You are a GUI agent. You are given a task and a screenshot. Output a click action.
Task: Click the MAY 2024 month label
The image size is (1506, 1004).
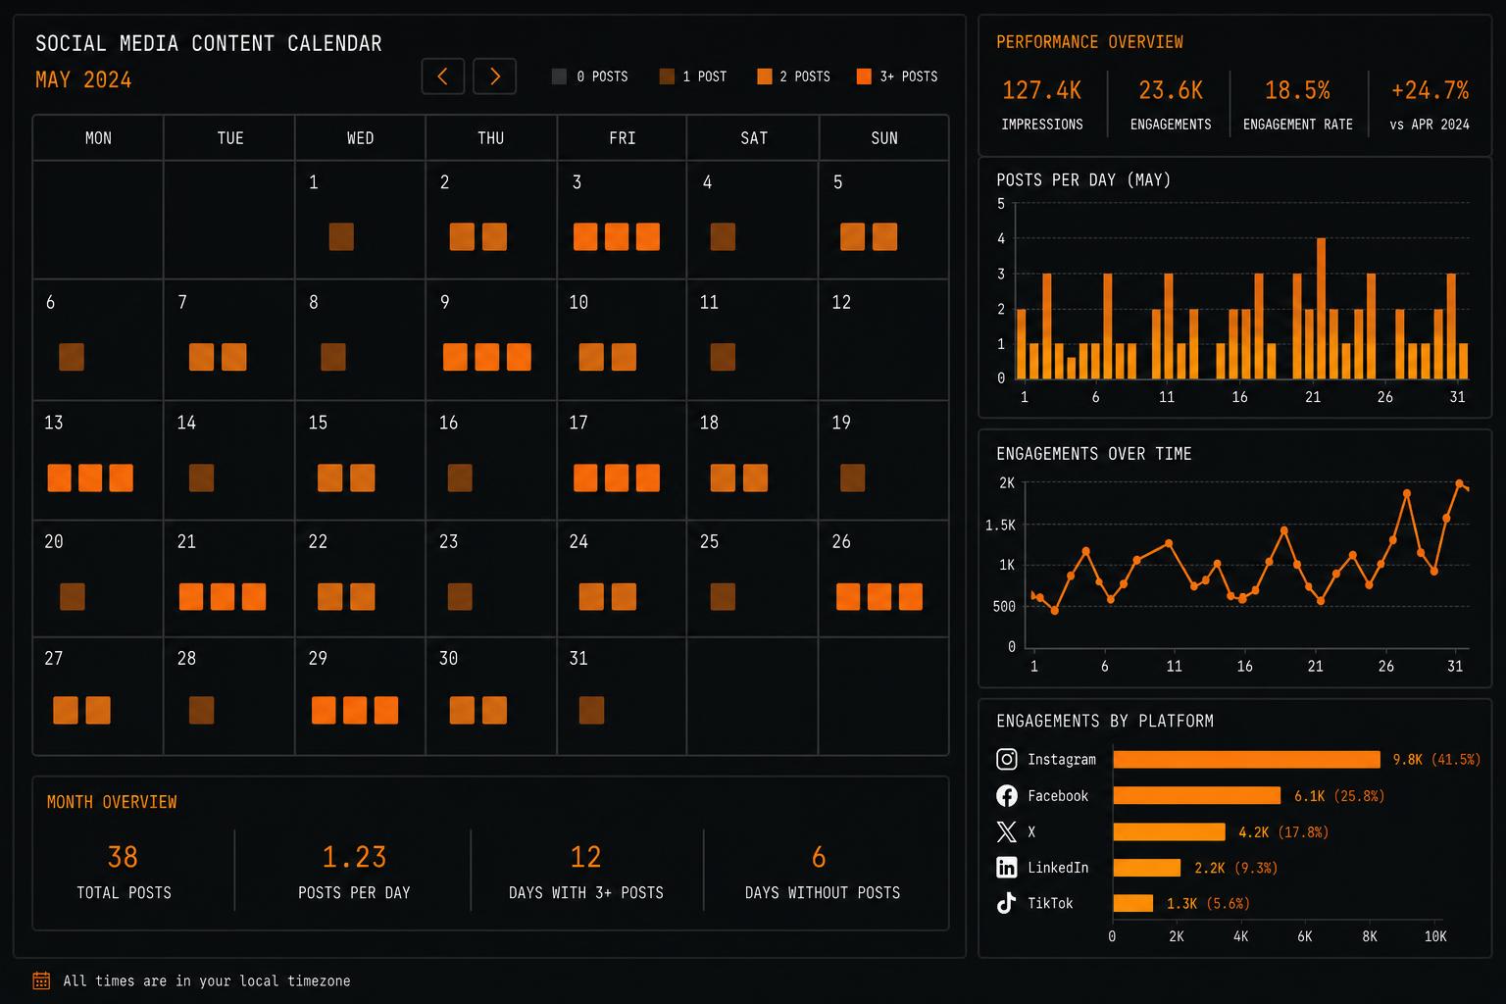[x=83, y=80]
